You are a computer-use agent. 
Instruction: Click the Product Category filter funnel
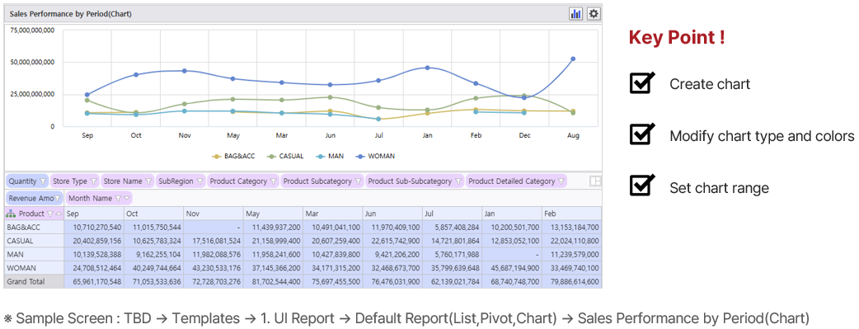273,181
